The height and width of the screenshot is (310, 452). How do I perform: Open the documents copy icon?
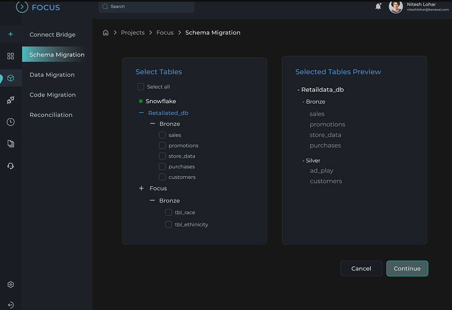click(11, 144)
